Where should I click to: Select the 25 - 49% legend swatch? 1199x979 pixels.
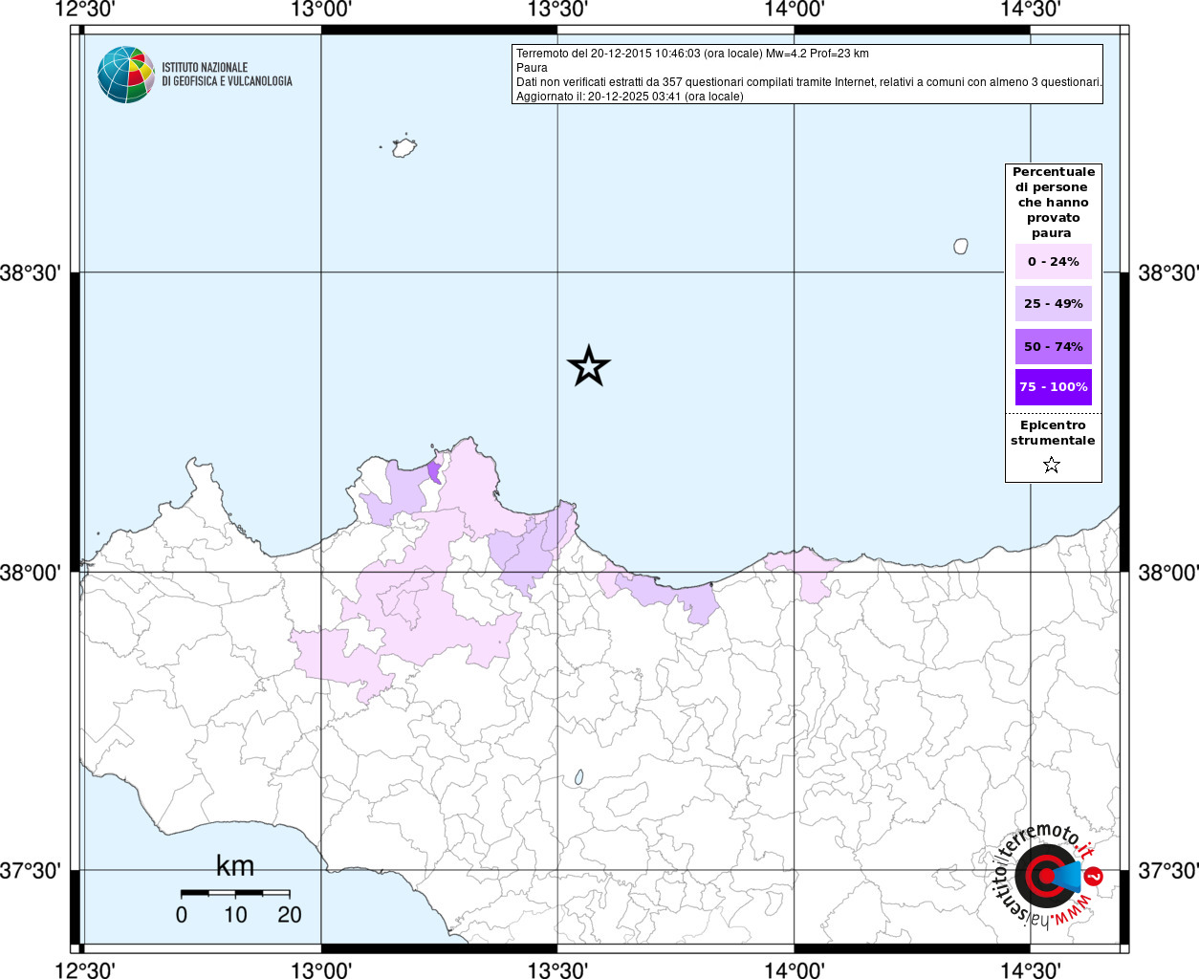pos(1053,304)
